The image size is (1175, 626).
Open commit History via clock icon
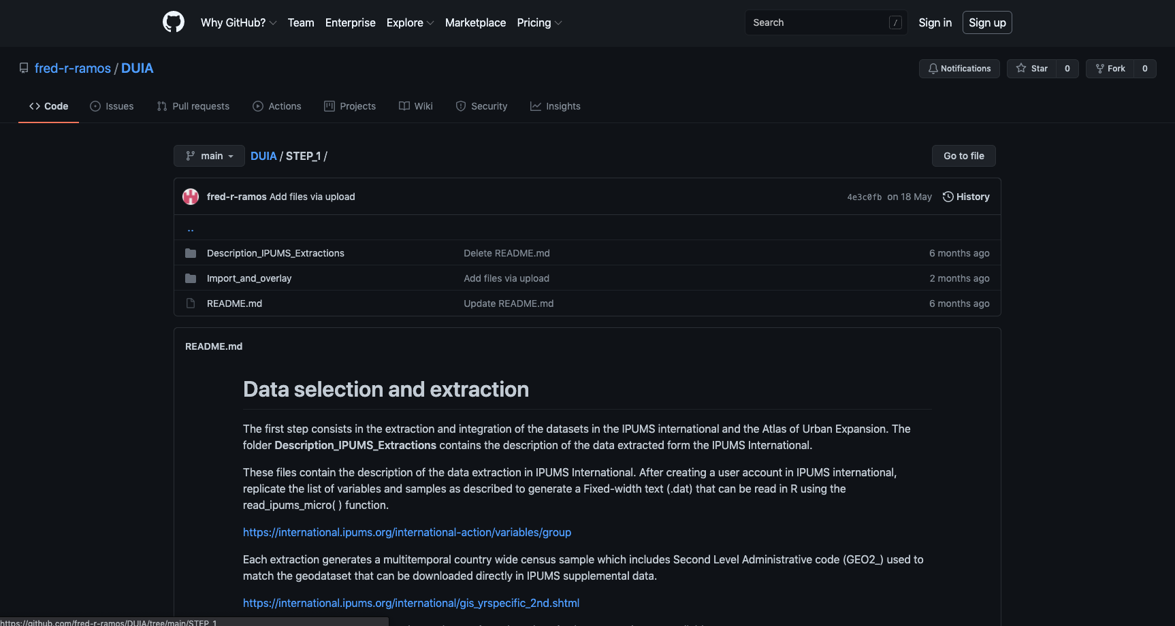coord(948,197)
